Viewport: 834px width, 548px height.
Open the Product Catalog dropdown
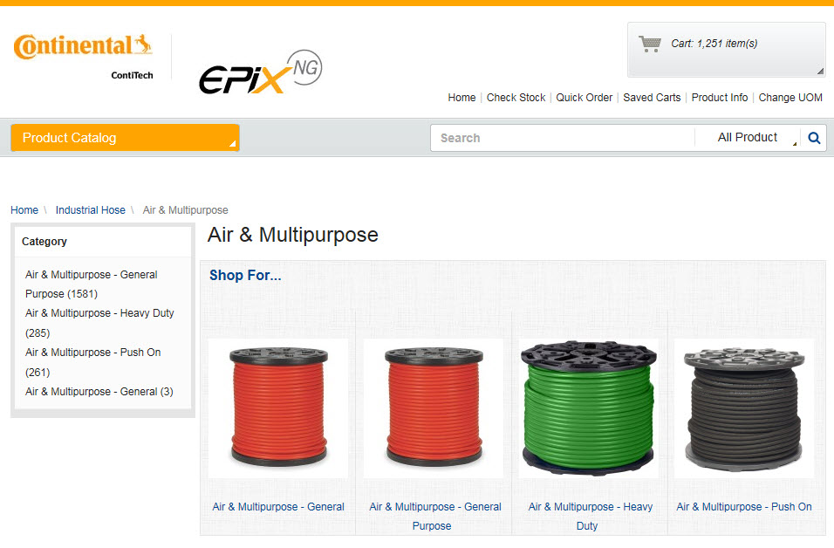pos(125,138)
